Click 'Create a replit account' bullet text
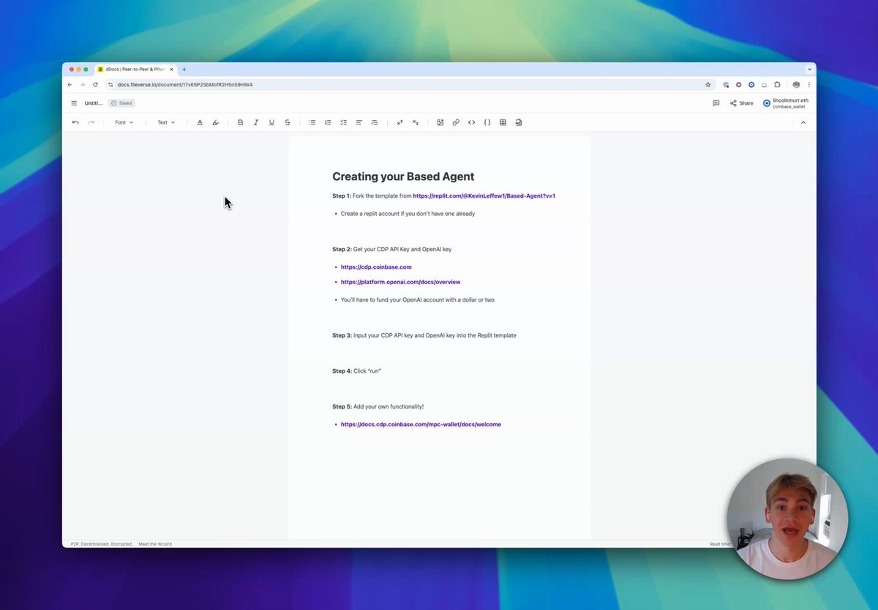The height and width of the screenshot is (610, 878). [x=408, y=214]
